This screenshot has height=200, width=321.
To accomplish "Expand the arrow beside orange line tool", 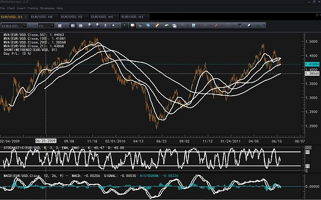I will 222,26.
